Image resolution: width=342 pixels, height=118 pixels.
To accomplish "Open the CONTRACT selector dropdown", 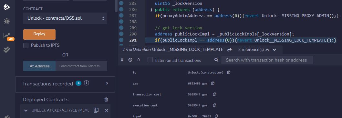I will (x=65, y=18).
